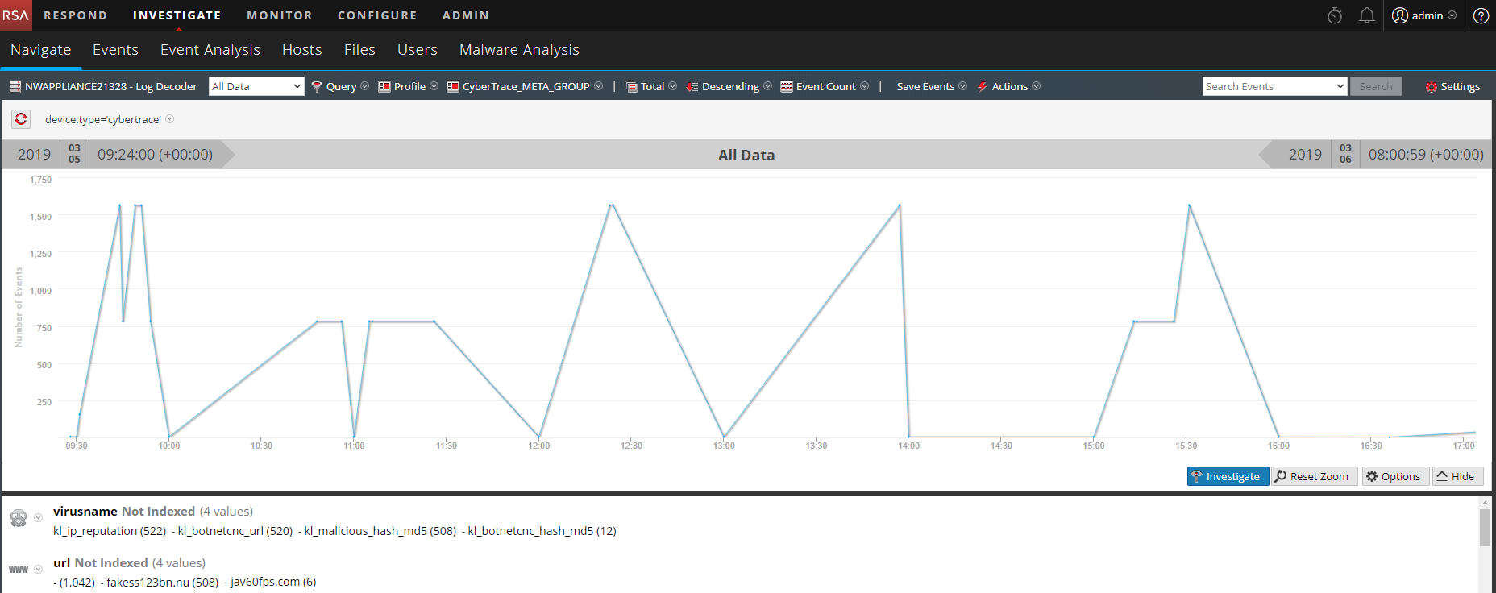Expand the CyberTrace_META_GROUP dropdown
1496x593 pixels.
point(525,86)
